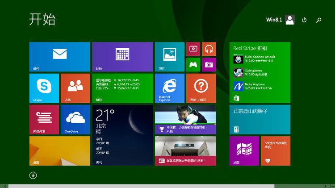Open the Mail (邮件) tile
This screenshot has height=188, width=335.
tap(59, 57)
